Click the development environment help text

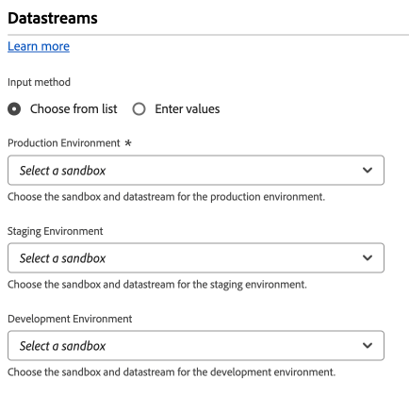point(172,372)
